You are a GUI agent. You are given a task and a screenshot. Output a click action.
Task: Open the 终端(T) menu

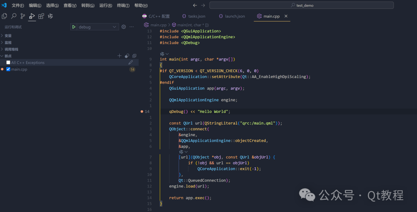(x=123, y=5)
